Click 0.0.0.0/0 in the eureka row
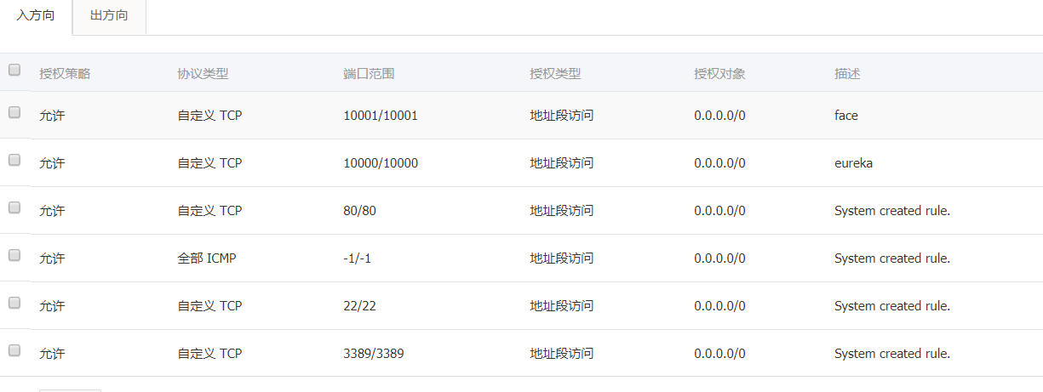The image size is (1043, 392). point(719,163)
